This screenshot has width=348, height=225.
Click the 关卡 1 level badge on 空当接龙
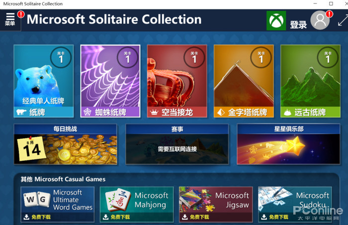[194, 57]
